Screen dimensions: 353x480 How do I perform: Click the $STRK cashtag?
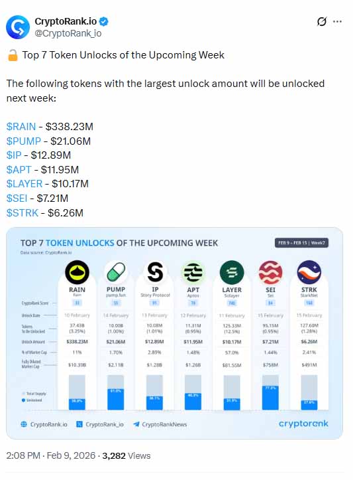click(x=23, y=212)
